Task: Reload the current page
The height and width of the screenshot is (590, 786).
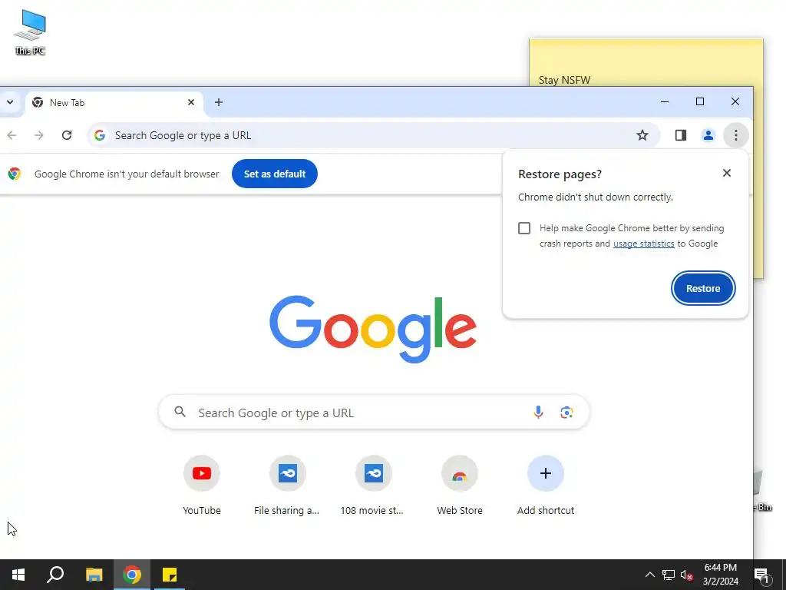Action: [67, 135]
